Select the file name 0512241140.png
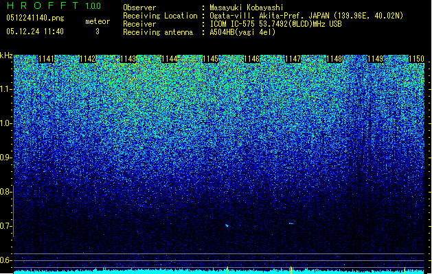 35,18
